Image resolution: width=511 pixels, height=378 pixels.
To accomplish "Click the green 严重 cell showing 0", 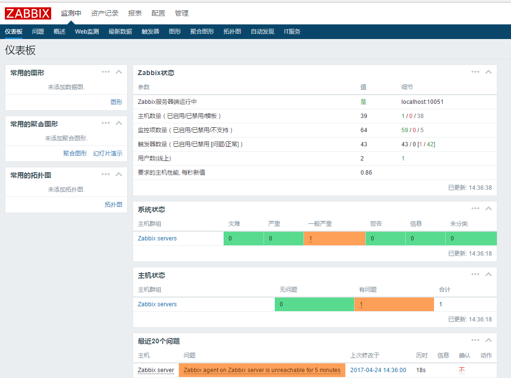I will 284,239.
